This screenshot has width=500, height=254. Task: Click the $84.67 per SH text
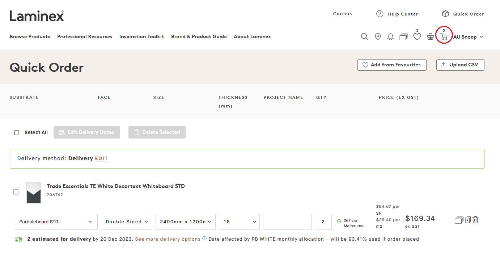click(x=388, y=210)
